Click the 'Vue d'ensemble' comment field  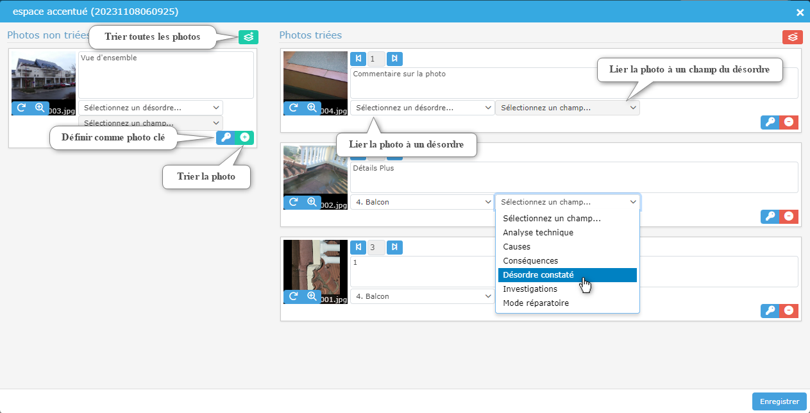165,74
